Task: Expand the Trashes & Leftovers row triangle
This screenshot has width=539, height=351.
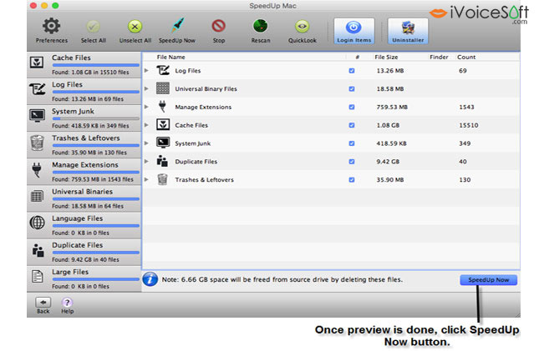Action: pyautogui.click(x=146, y=179)
